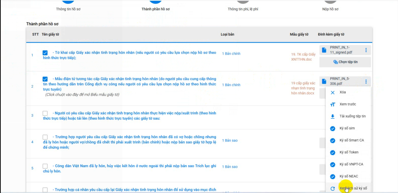
Task: Open the three-dot menu for PRINT_IN_1-11_signed.pdf
Action: pos(366,50)
